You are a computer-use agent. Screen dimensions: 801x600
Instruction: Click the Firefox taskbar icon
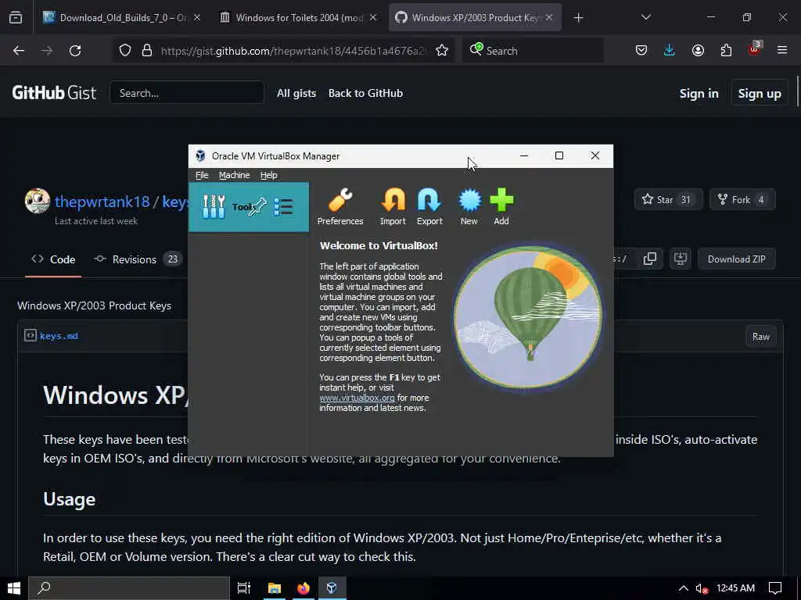(x=304, y=588)
